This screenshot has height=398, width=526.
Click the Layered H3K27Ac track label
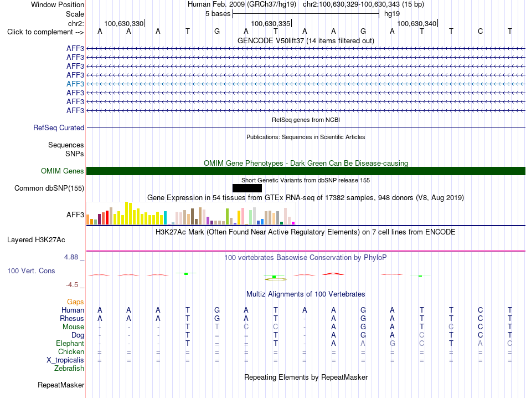[x=36, y=240]
